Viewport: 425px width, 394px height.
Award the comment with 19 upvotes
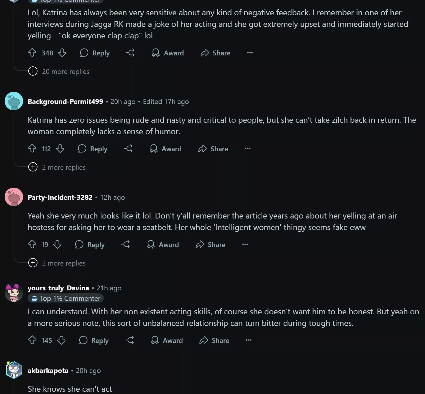pos(163,244)
